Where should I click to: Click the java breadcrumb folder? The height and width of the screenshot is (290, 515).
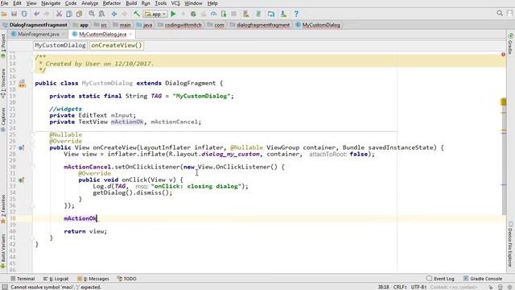pyautogui.click(x=144, y=25)
